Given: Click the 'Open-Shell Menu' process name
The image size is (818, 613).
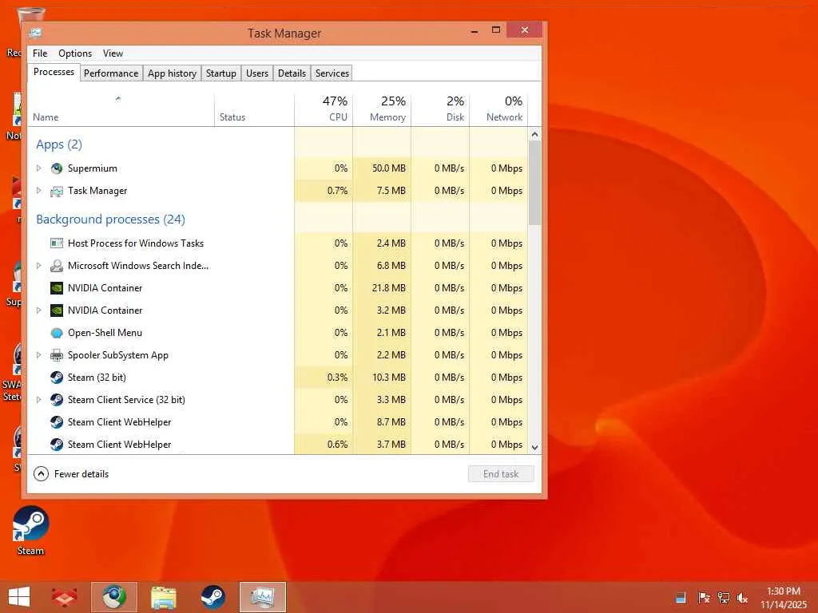Looking at the screenshot, I should coord(105,333).
